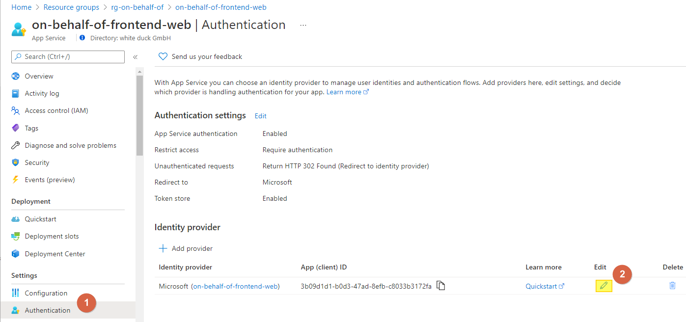Click the Identity provider column header
The image size is (686, 322).
pyautogui.click(x=186, y=267)
